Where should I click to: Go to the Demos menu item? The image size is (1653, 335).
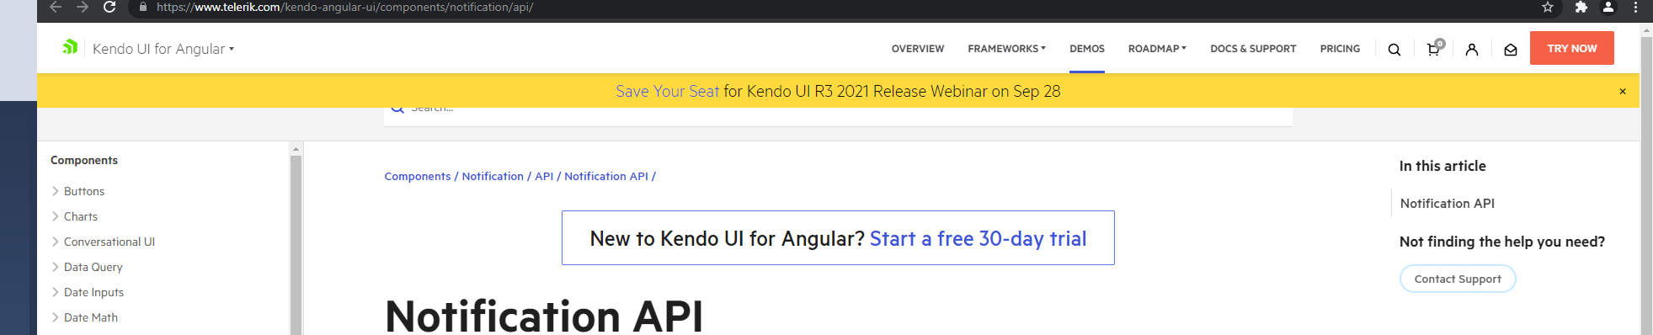coord(1087,49)
